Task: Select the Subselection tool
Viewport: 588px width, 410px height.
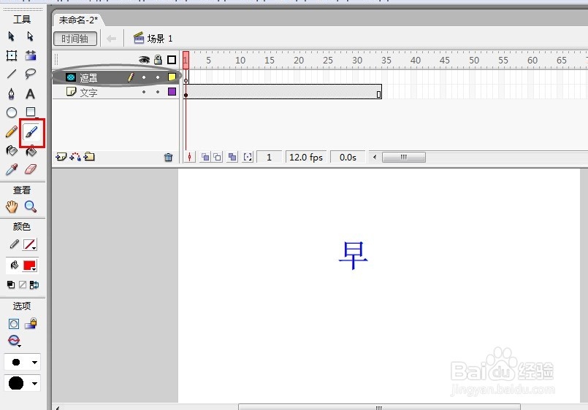Action: tap(31, 36)
